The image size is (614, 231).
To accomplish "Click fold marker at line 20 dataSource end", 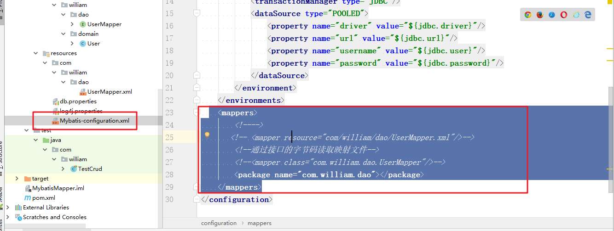I will pyautogui.click(x=197, y=75).
